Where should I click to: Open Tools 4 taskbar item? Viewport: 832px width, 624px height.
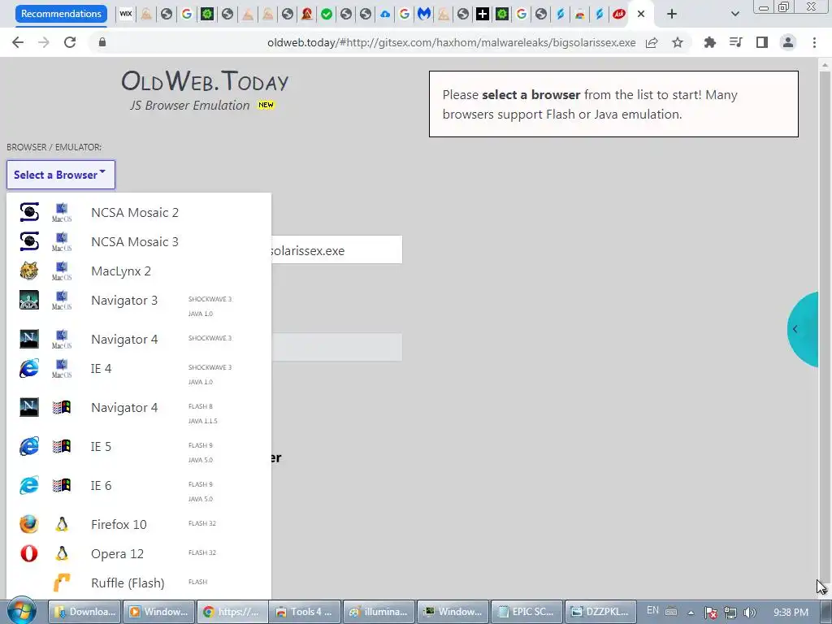tap(305, 612)
